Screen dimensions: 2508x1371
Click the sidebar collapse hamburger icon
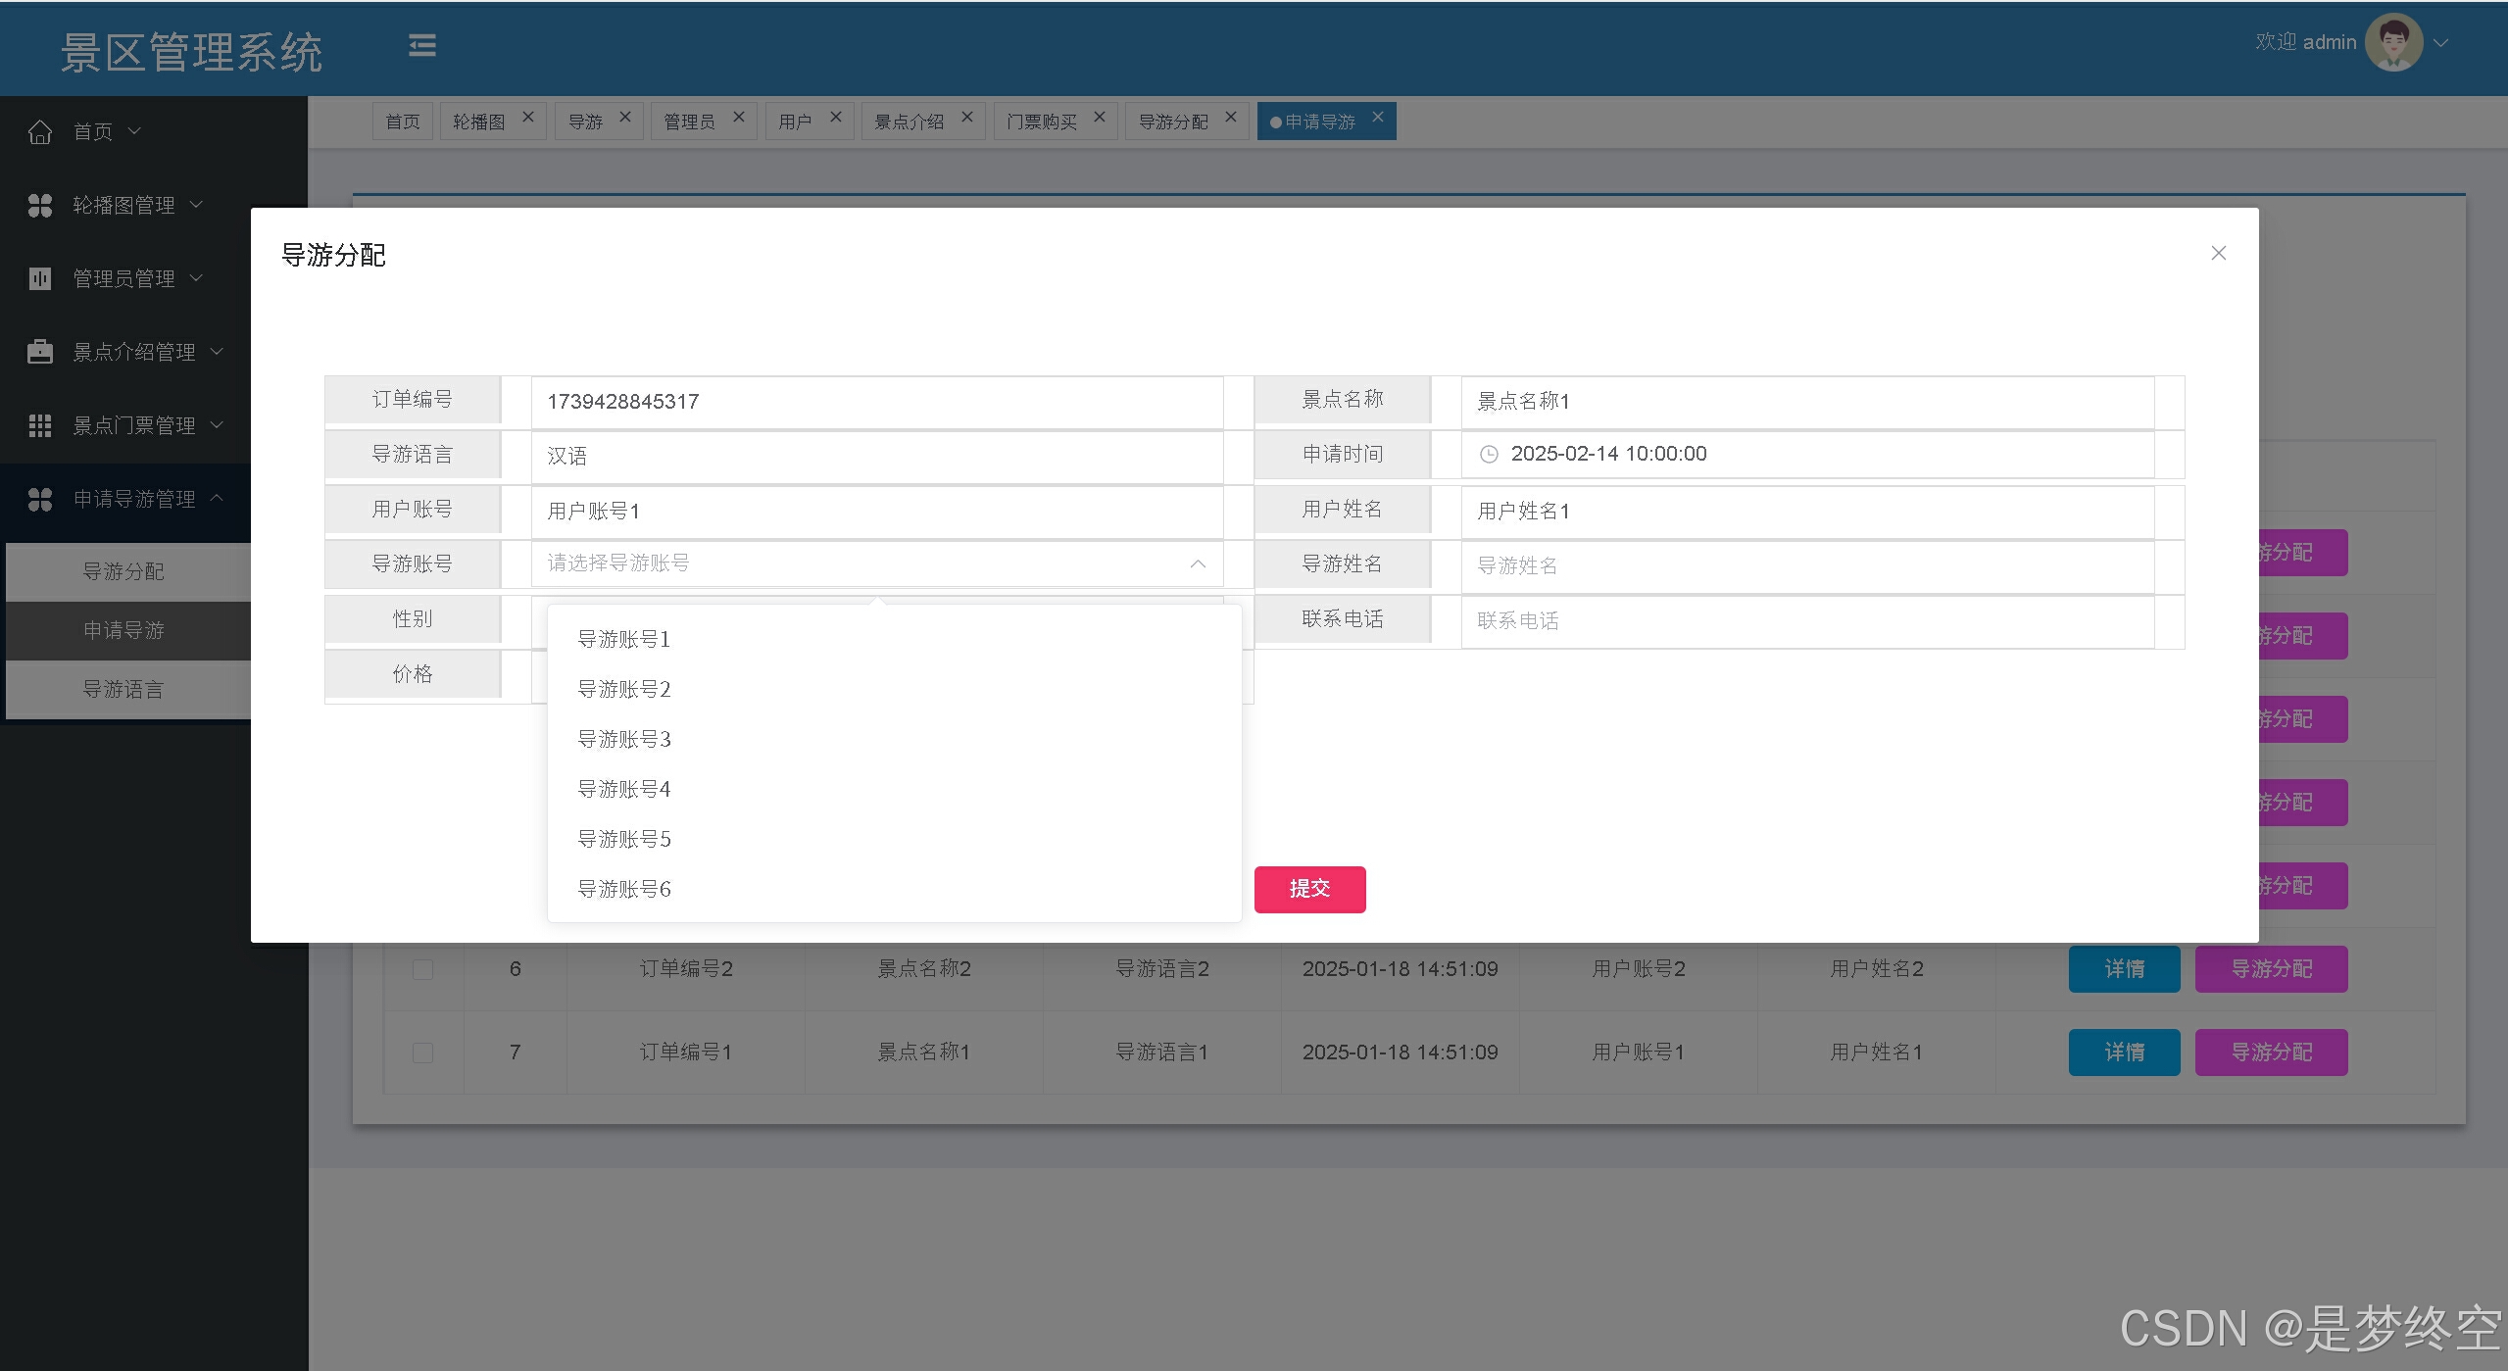tap(421, 45)
